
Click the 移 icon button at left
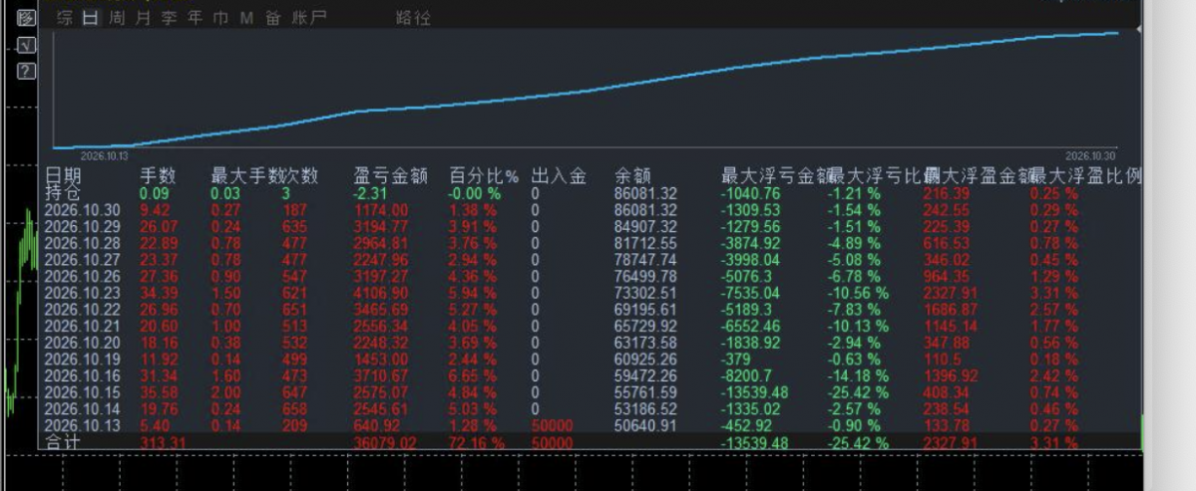[27, 18]
